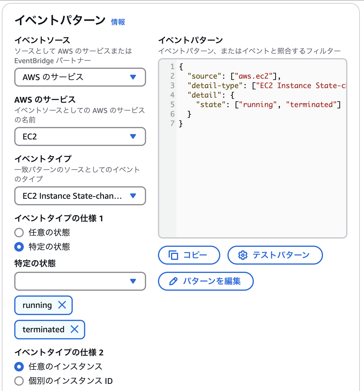Remove the terminated state tag via its X icon
The height and width of the screenshot is (391, 364).
(x=75, y=329)
